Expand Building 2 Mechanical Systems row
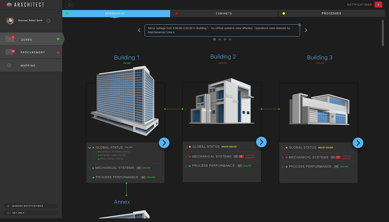The width and height of the screenshot is (389, 222). 186,157
